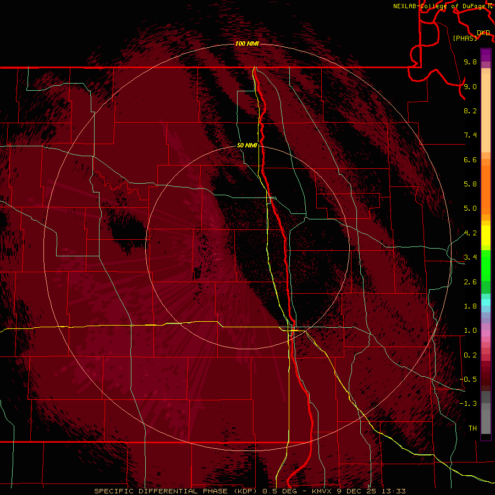495x495 pixels.
Task: Click the 2.6 value on the color scale
Action: pyautogui.click(x=470, y=282)
